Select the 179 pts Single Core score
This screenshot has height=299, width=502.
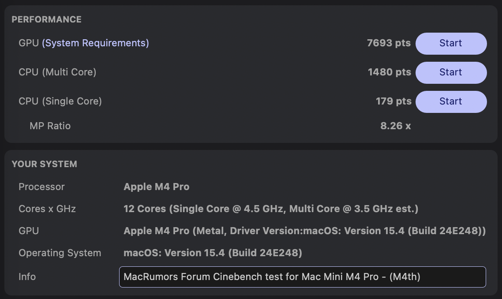click(x=393, y=101)
